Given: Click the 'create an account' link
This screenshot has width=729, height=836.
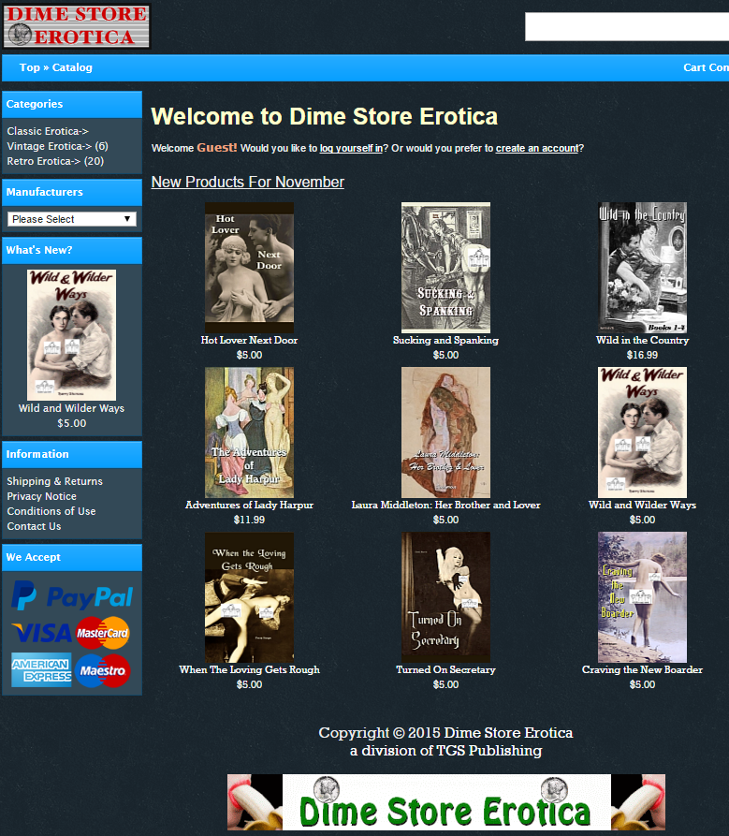Looking at the screenshot, I should click(536, 148).
